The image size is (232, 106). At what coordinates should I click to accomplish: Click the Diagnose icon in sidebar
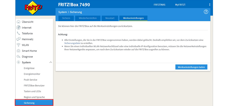point(18,57)
